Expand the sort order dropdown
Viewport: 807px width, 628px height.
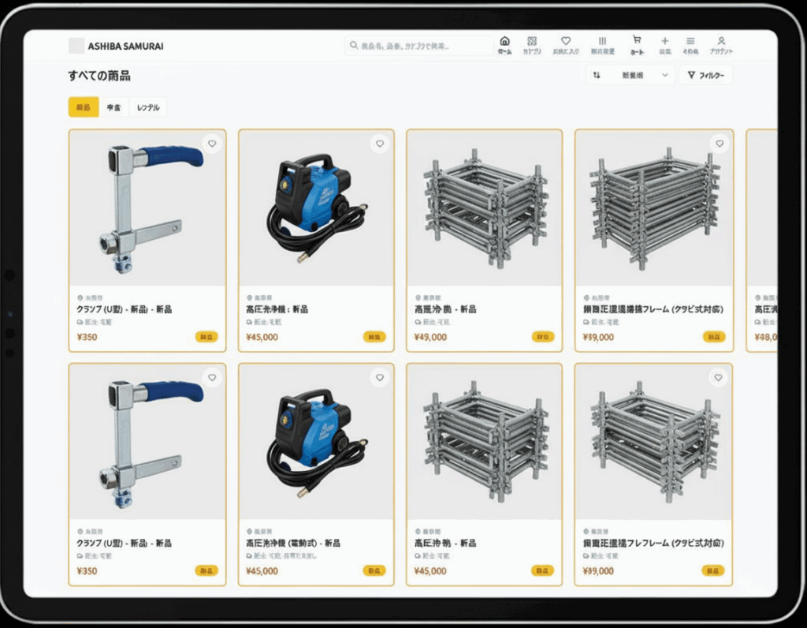pyautogui.click(x=630, y=76)
